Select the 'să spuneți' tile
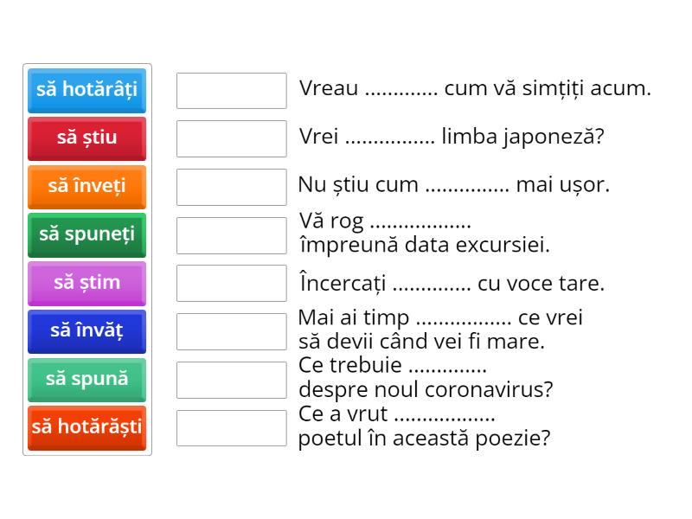The image size is (692, 519). click(x=86, y=234)
